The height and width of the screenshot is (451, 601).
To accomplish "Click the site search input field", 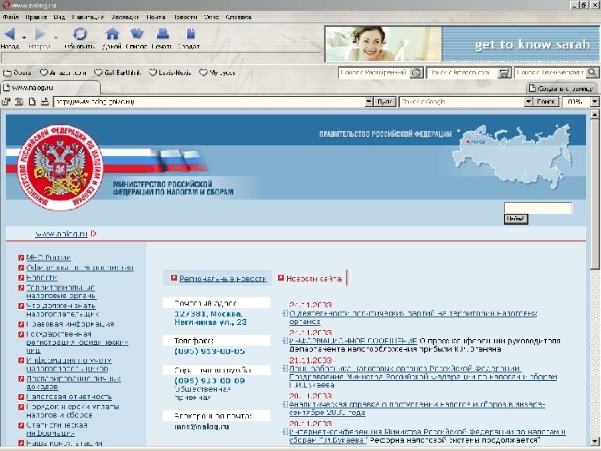I will pos(538,208).
